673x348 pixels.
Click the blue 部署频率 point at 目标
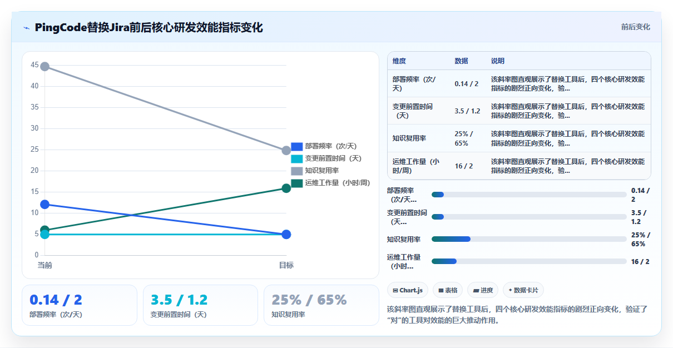286,235
